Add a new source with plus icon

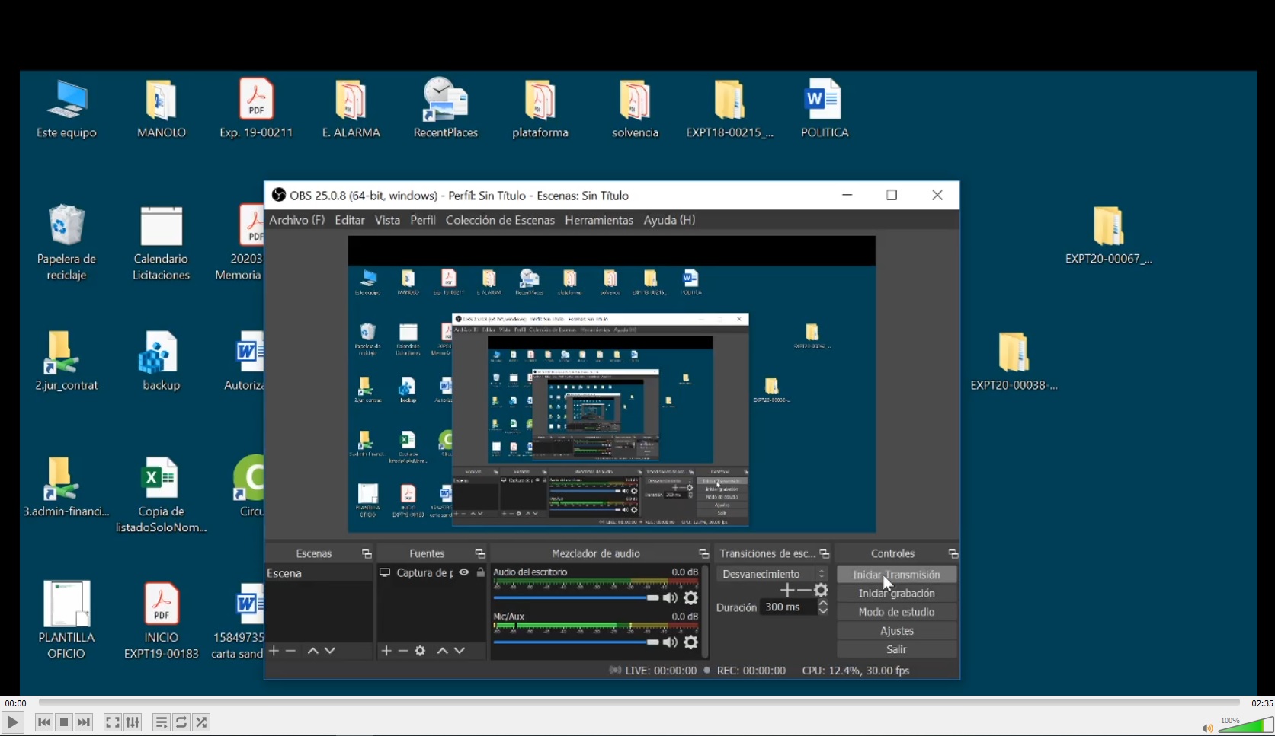point(386,651)
